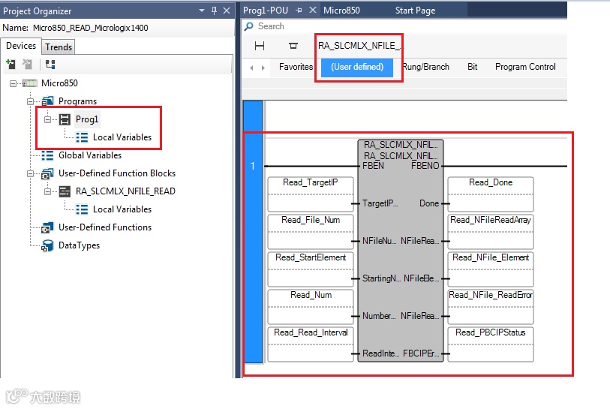This screenshot has height=409, width=610.
Task: Pin the Prog1-POU tab
Action: [299, 11]
